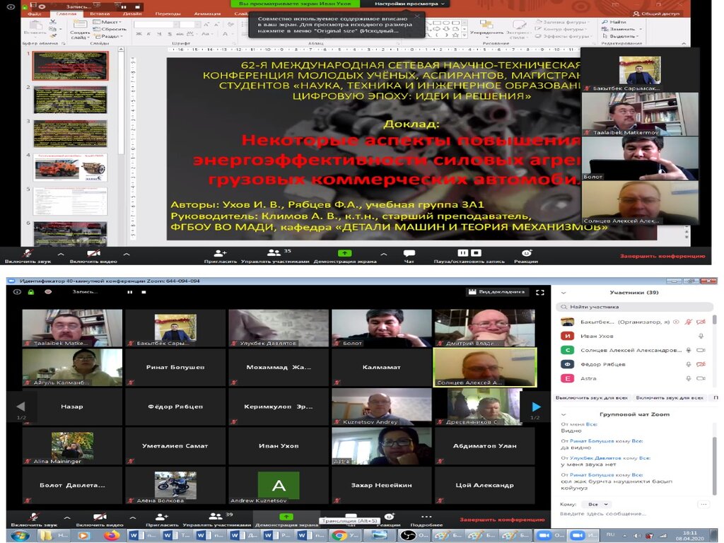Open the Файл tab in PowerPoint
The height and width of the screenshot is (543, 724).
(35, 14)
